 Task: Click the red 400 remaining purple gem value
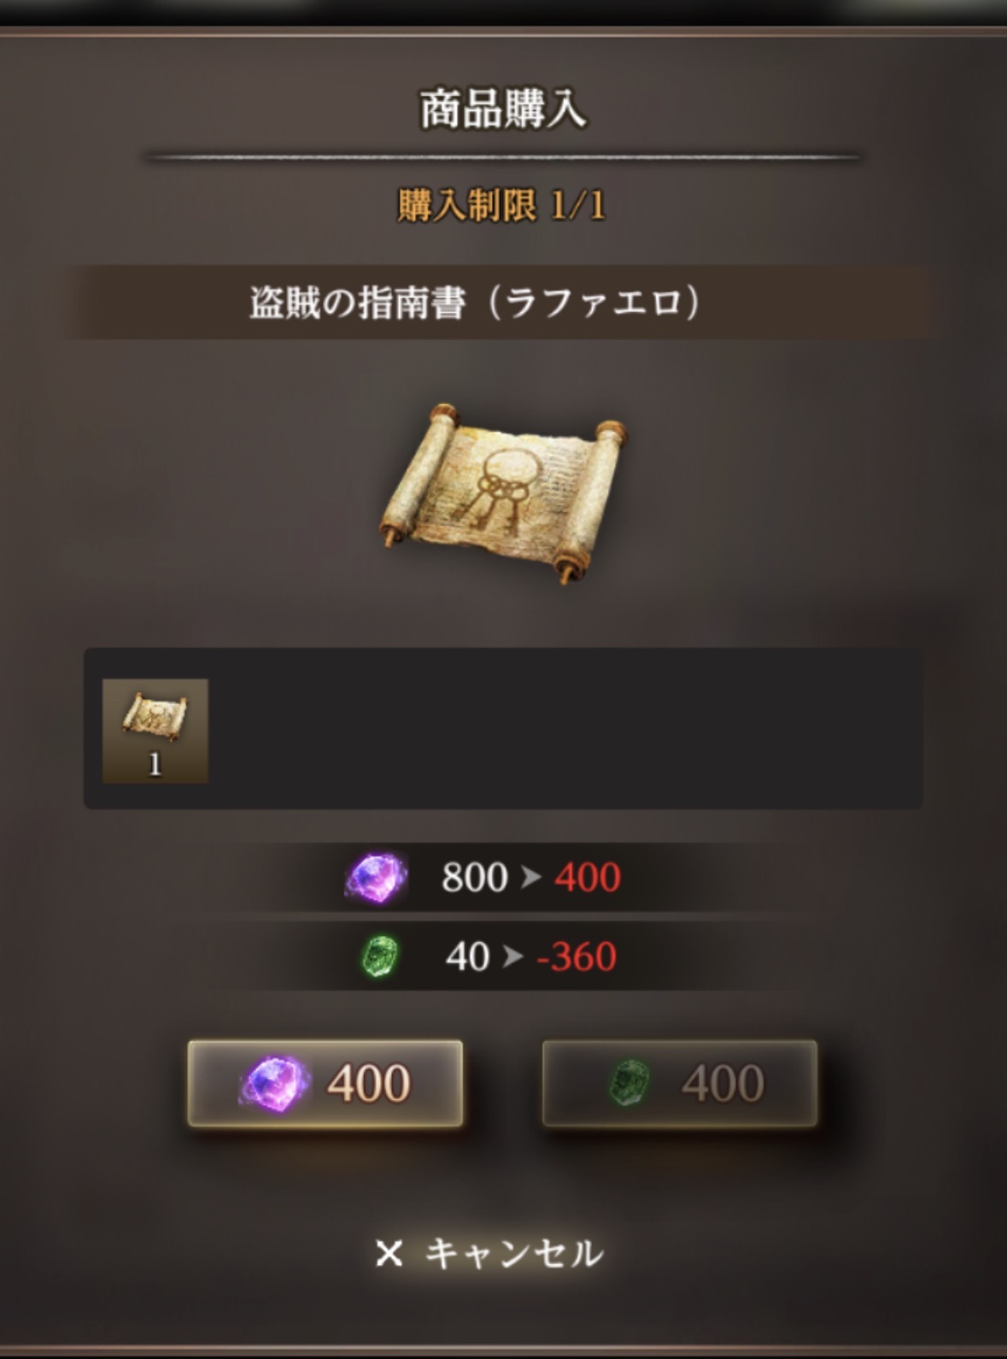tap(588, 877)
